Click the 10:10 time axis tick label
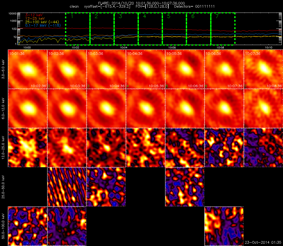This screenshot has height=246, width=283. pyautogui.click(x=269, y=48)
